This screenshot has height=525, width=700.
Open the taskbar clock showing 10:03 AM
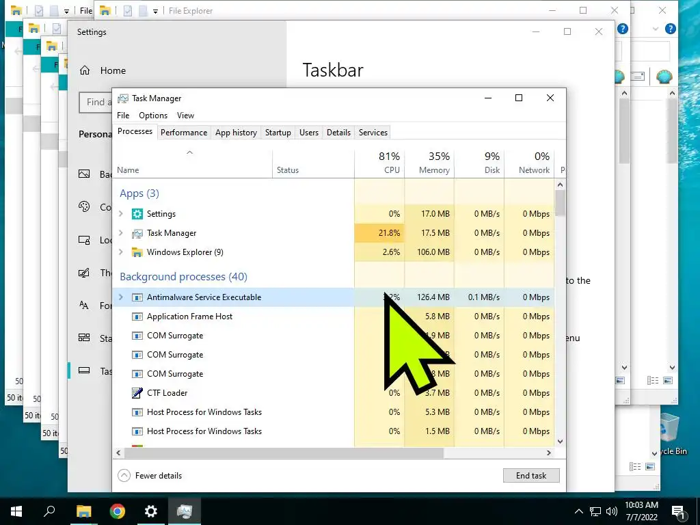pyautogui.click(x=641, y=511)
